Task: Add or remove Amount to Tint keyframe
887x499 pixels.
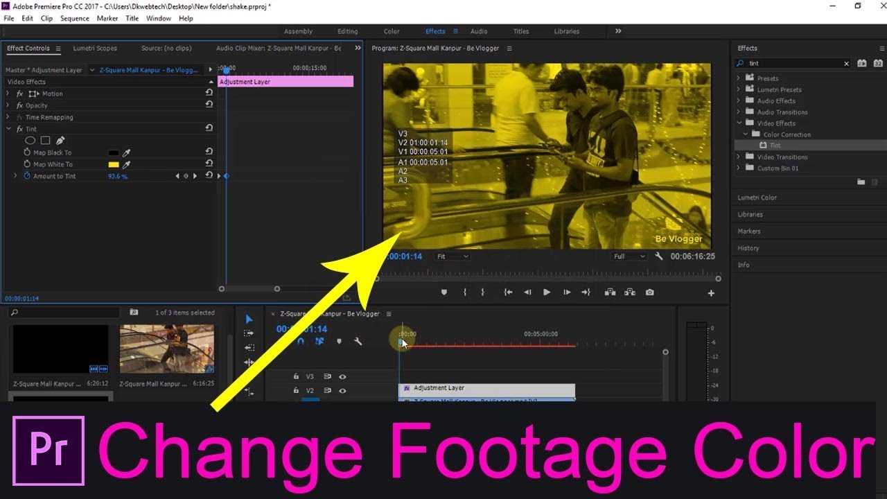Action: tap(186, 176)
